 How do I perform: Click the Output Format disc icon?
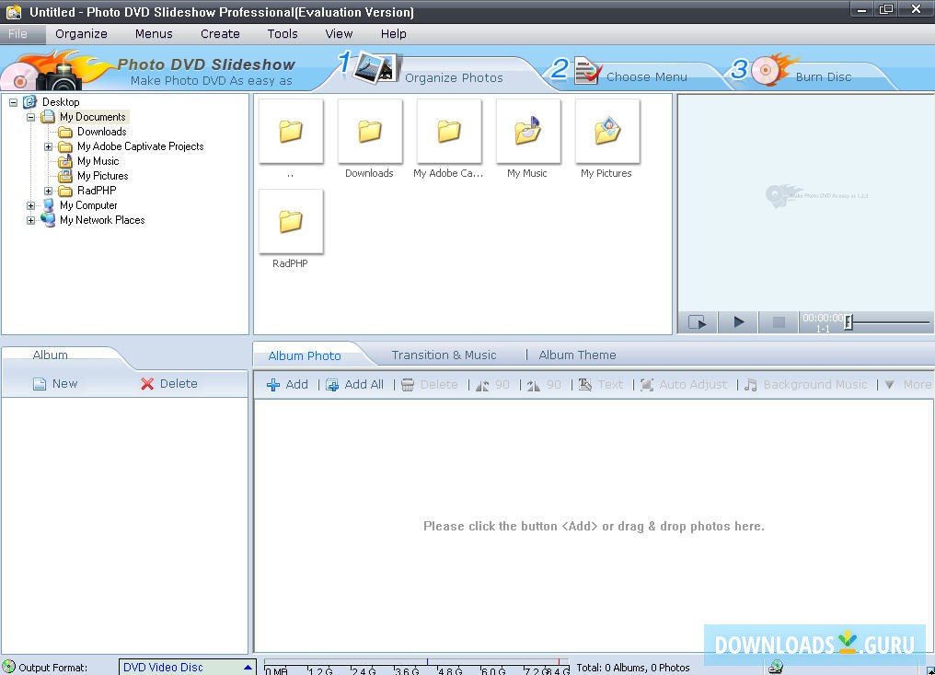pyautogui.click(x=8, y=667)
